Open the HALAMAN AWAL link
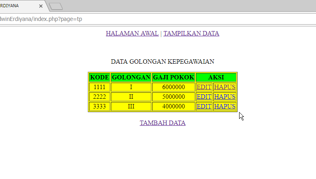Screen dimensions: 316x179 [132, 33]
